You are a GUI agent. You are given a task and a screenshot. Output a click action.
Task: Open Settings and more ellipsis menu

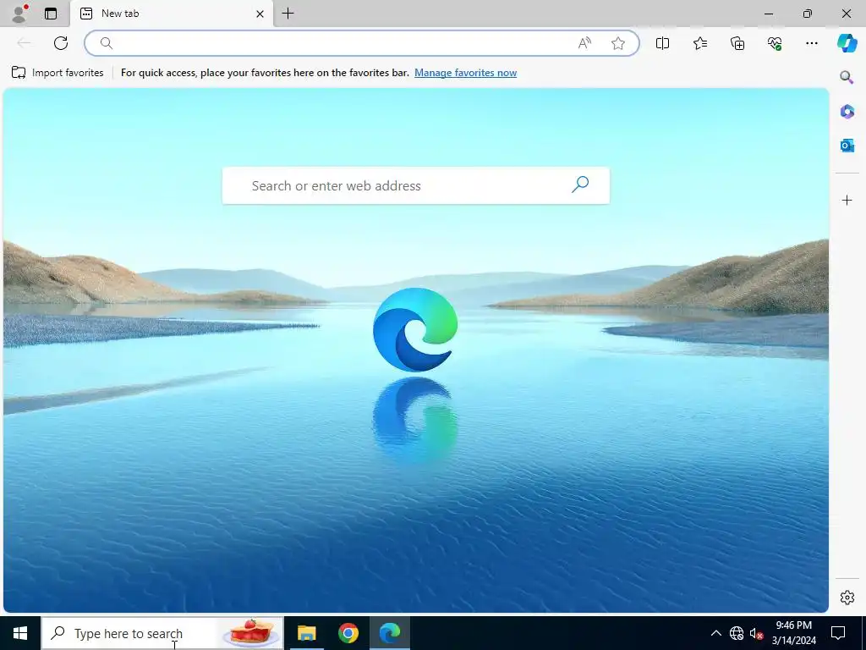(811, 43)
